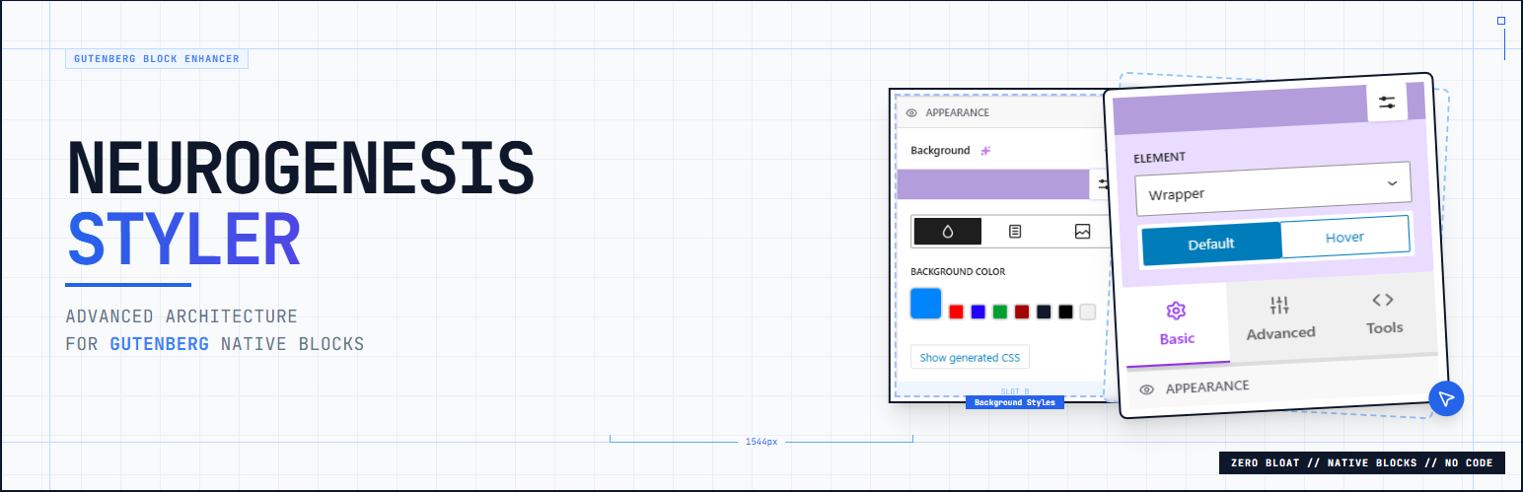This screenshot has width=1523, height=492.
Task: Click the Show generated CSS button
Action: coord(970,357)
